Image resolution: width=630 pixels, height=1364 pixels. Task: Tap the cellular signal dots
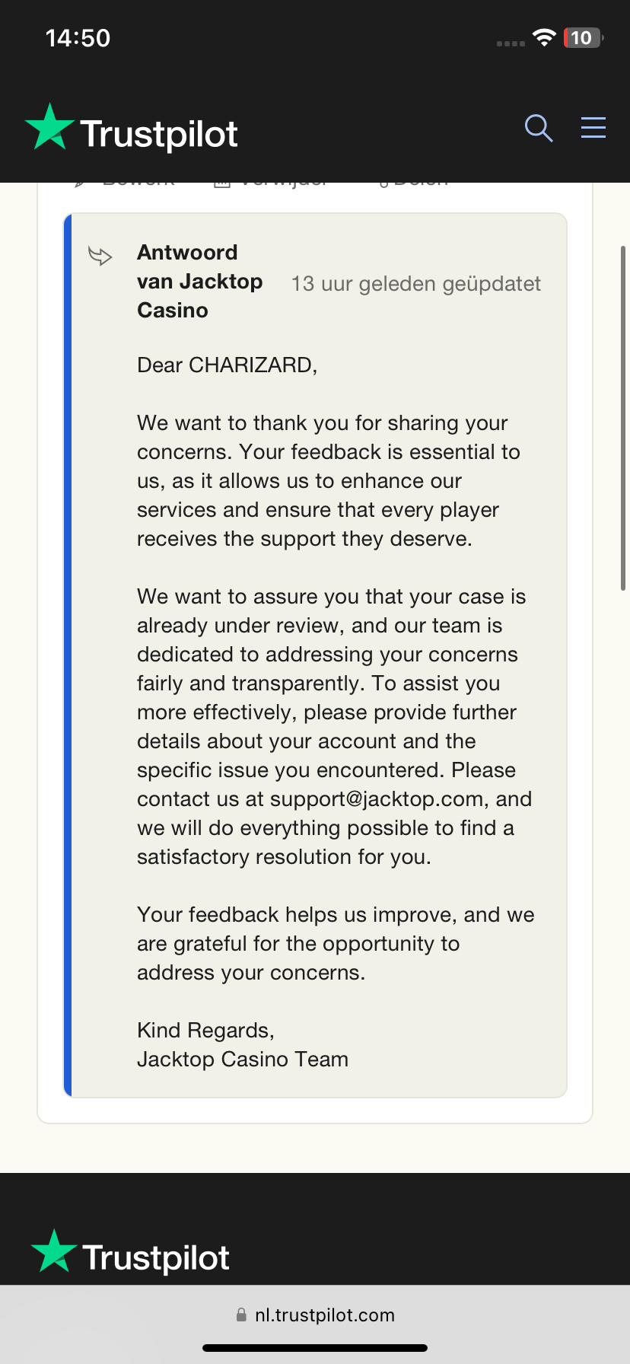point(511,43)
